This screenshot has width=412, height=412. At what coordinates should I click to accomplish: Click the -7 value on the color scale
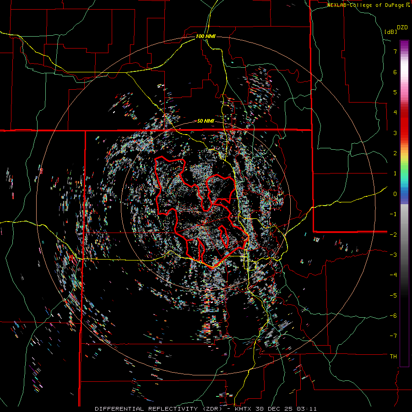[x=393, y=336]
